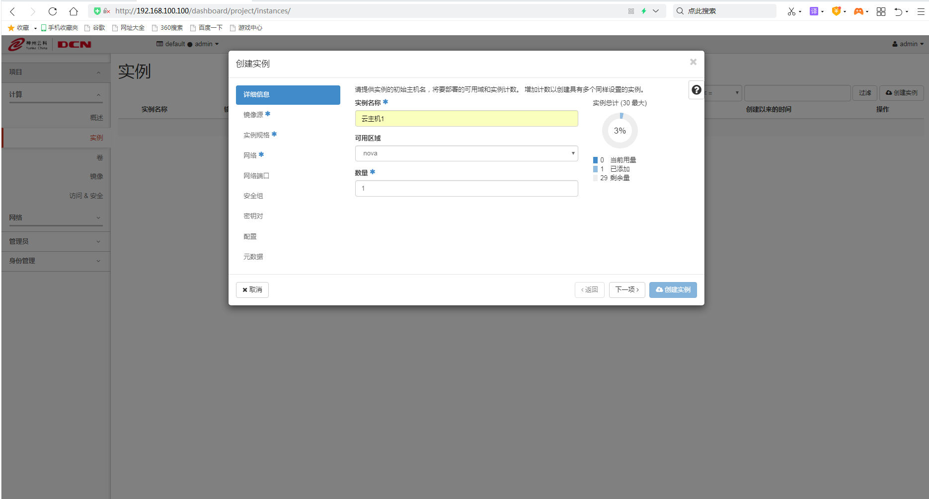The height and width of the screenshot is (499, 929).
Task: Open the admin user menu at top right
Action: (x=908, y=44)
